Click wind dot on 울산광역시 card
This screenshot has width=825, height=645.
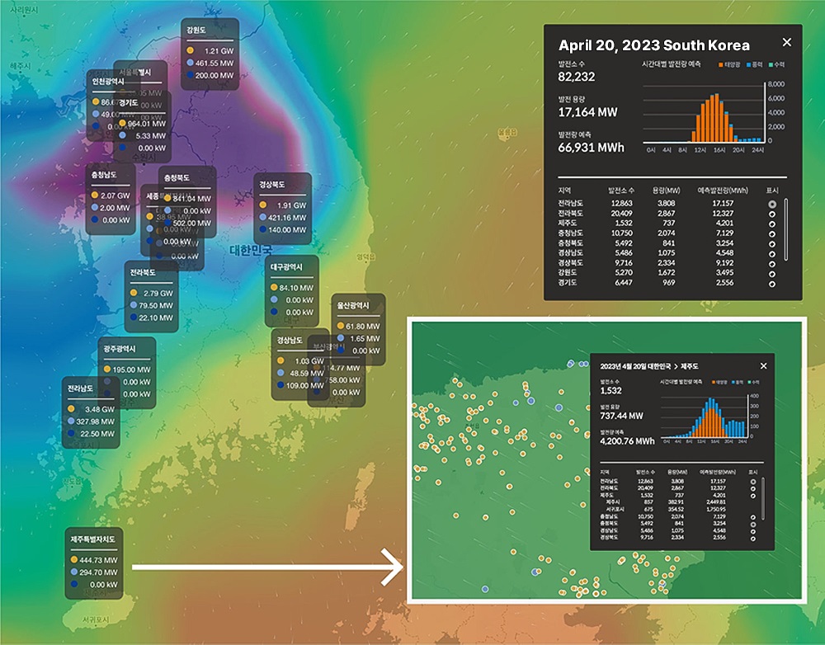[x=341, y=338]
